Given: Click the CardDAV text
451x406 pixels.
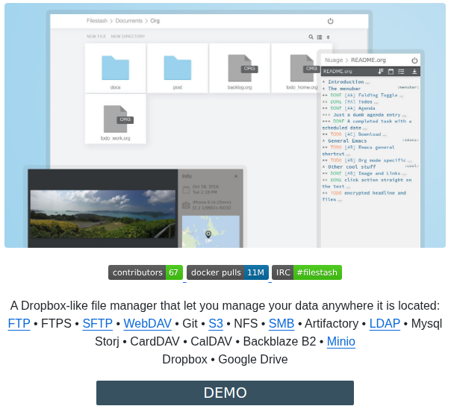Looking at the screenshot, I should click(155, 342).
